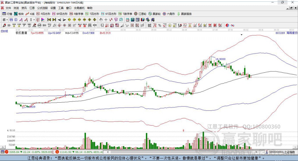This screenshot has width=298, height=161.
Task: Click the Up=16.6497 value
Action: pos(54,33)
